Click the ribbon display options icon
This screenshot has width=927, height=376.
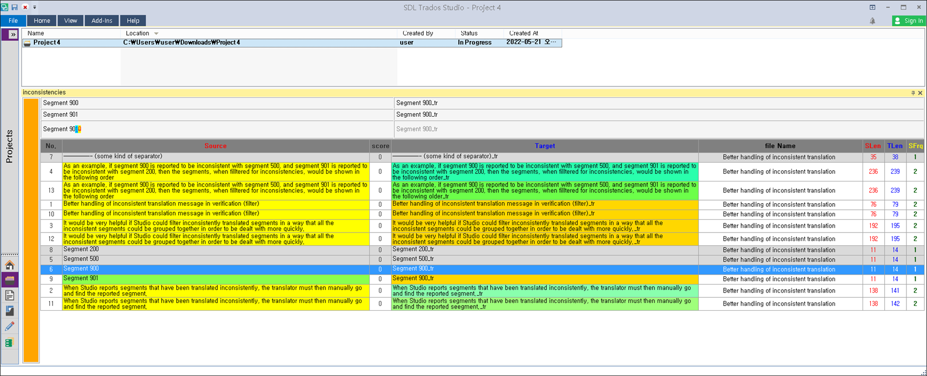[x=872, y=7]
